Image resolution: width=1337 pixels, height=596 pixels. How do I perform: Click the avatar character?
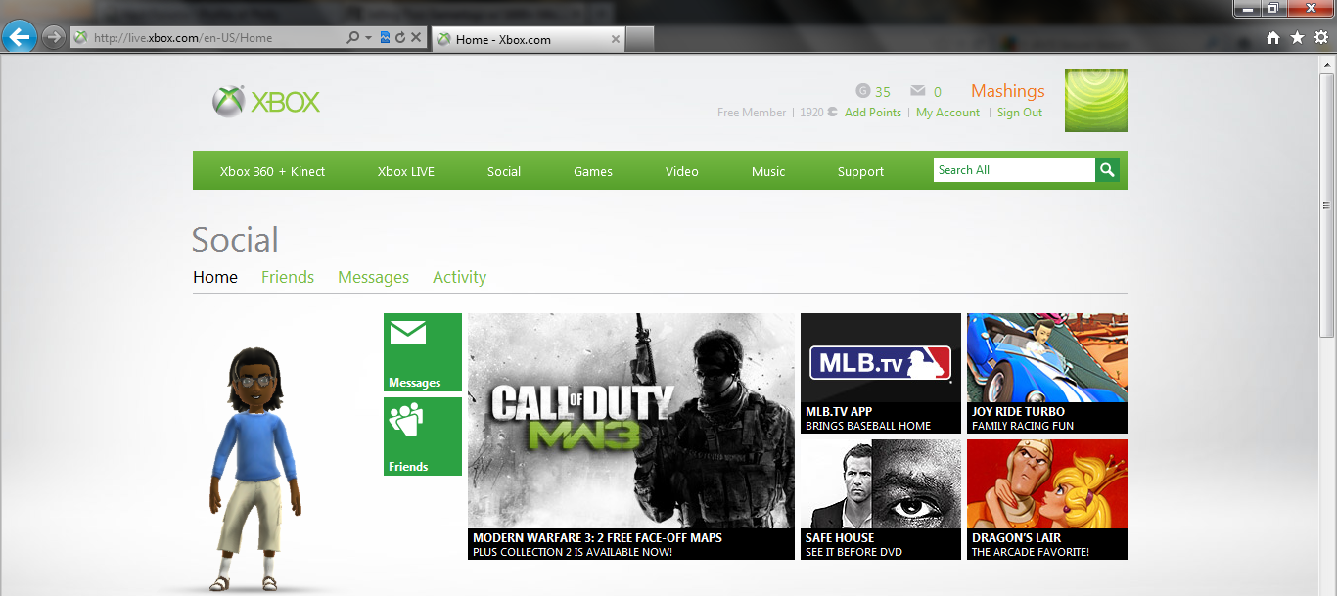click(x=254, y=468)
